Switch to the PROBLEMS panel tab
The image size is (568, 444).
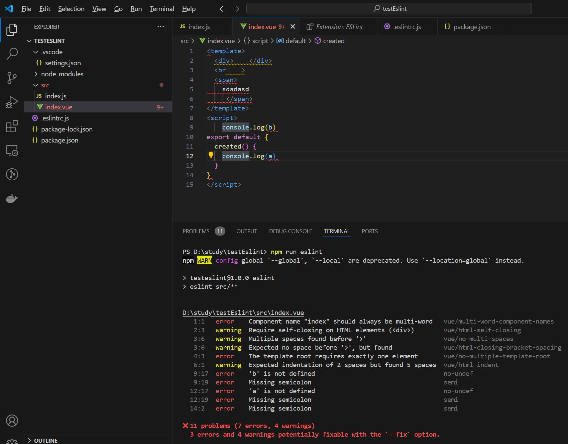tap(196, 231)
